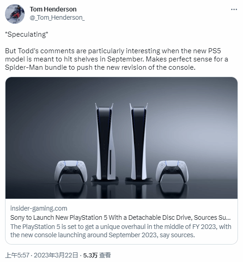Click the Tom Henderson display name

pos(53,9)
